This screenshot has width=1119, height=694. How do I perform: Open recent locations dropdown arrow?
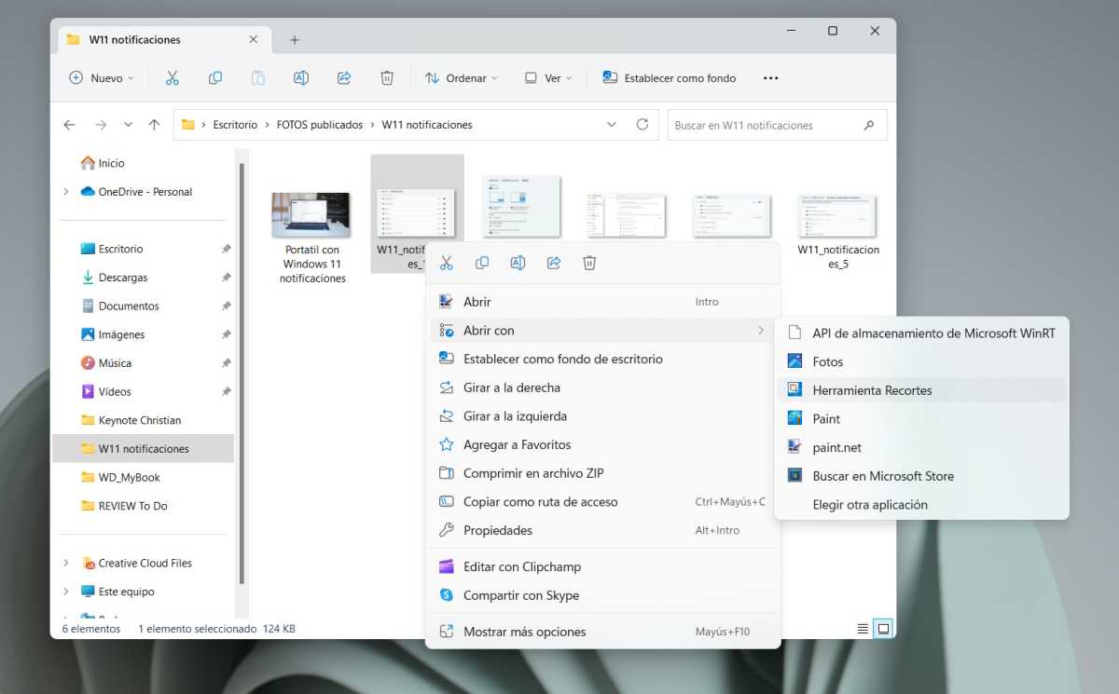point(128,125)
